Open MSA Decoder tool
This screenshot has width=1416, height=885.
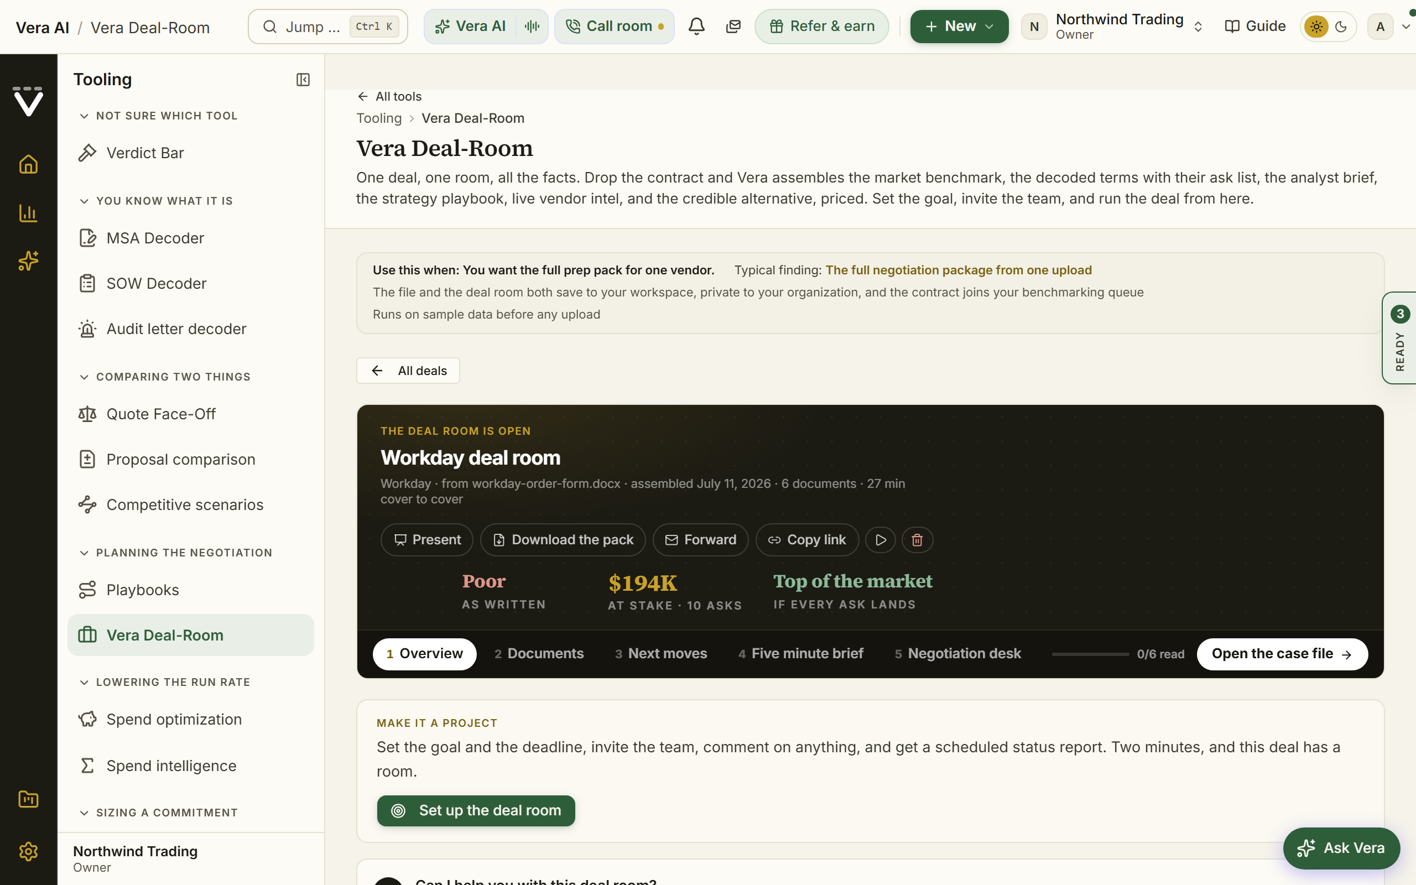click(x=191, y=238)
